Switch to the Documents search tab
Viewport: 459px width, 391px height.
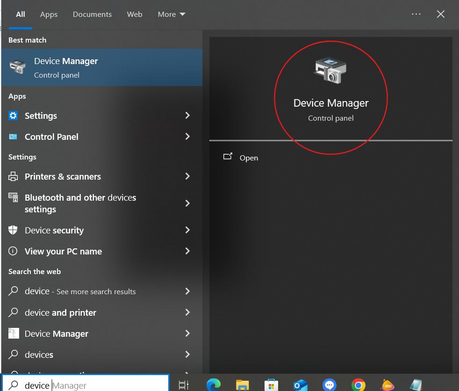click(92, 14)
